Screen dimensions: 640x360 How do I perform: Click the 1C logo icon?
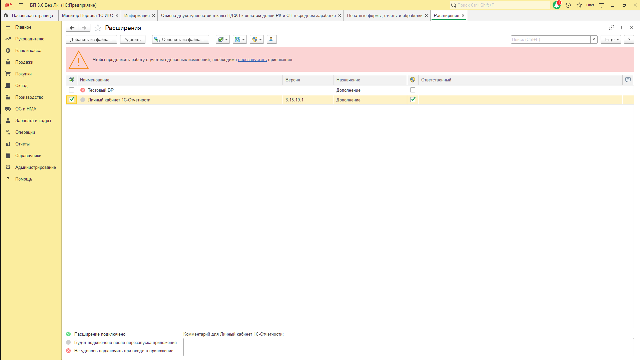(9, 5)
